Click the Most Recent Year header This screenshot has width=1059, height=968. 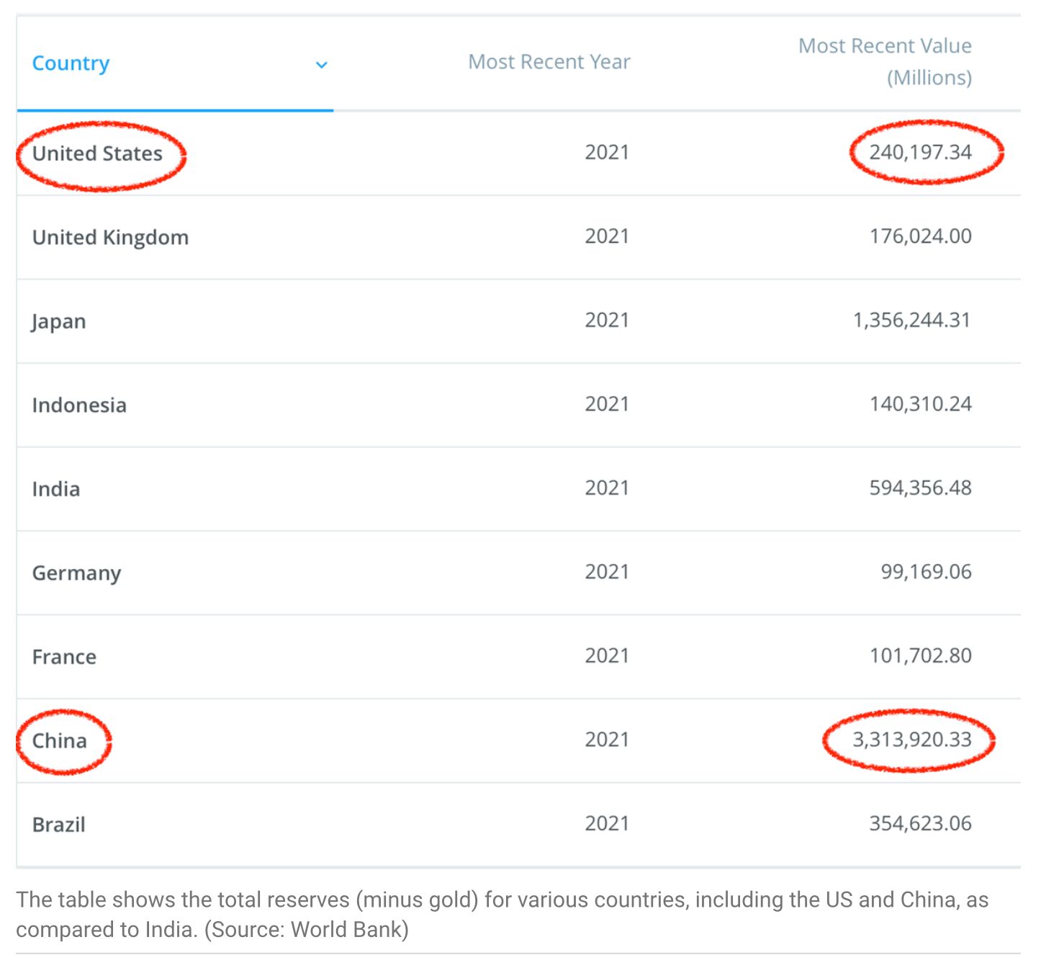click(549, 62)
